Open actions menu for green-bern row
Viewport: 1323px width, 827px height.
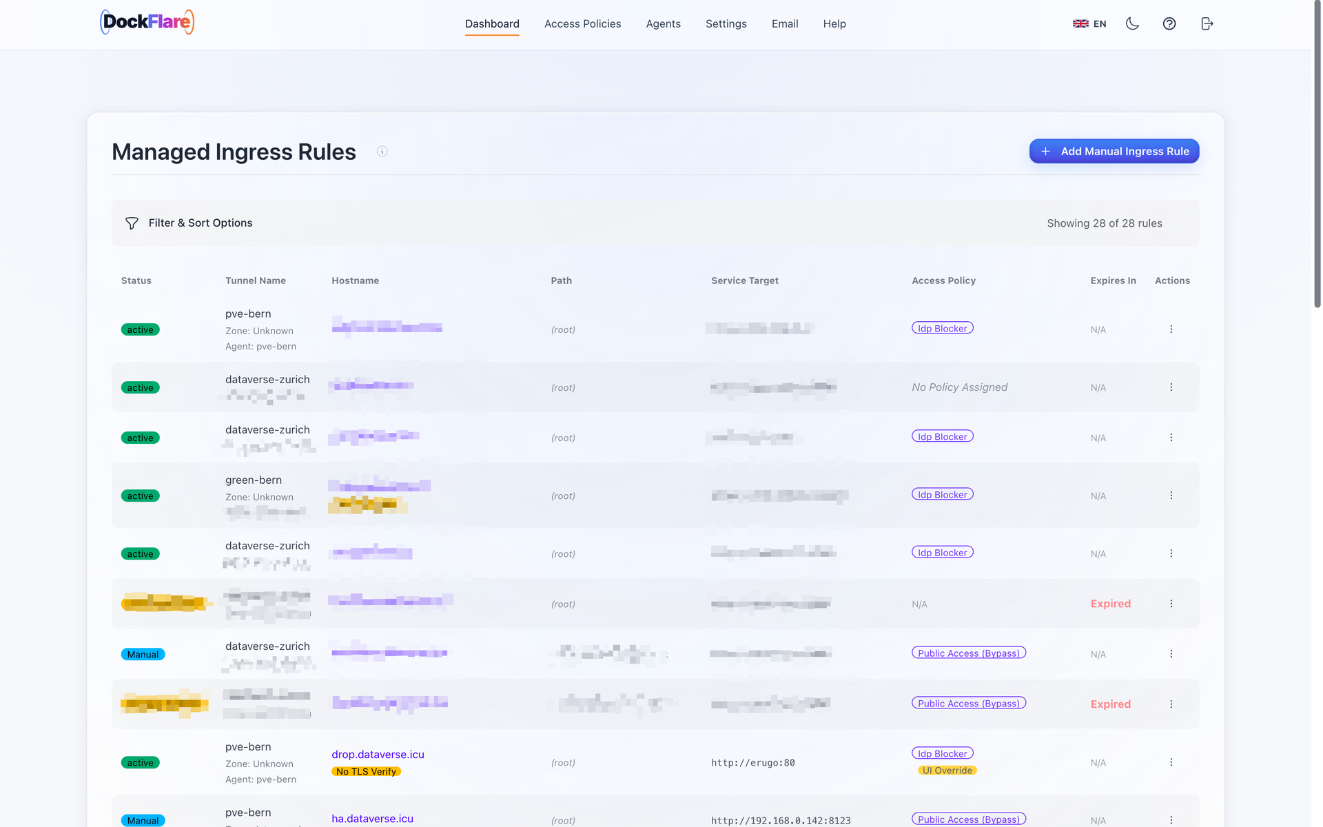pyautogui.click(x=1171, y=496)
